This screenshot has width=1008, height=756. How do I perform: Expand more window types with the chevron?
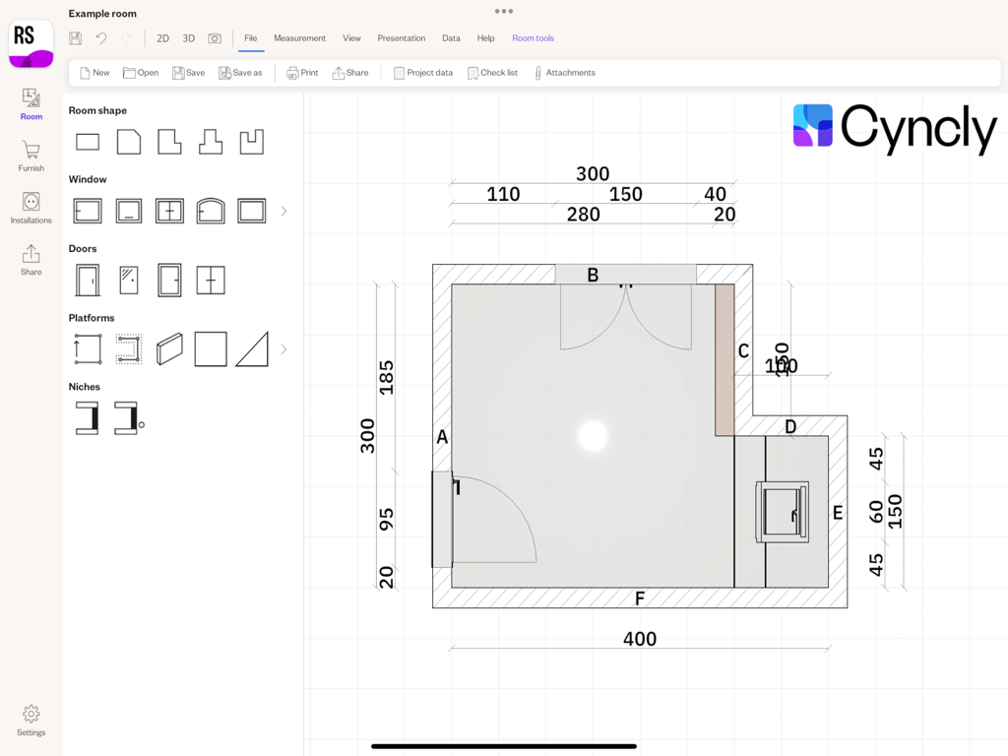pos(284,210)
